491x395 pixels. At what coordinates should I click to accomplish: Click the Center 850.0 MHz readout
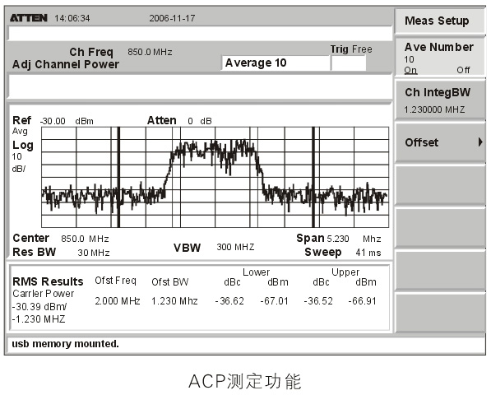[60, 239]
